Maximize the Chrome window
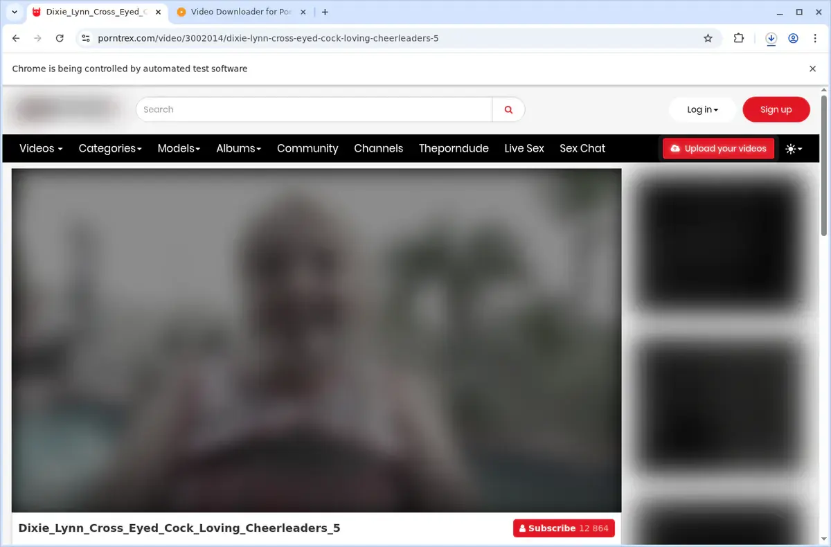This screenshot has width=831, height=547. tap(799, 12)
